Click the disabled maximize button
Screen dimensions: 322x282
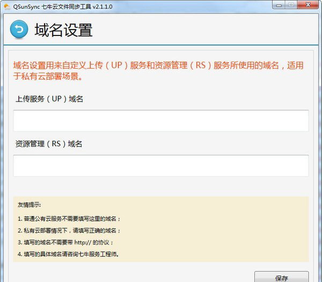click(x=291, y=5)
